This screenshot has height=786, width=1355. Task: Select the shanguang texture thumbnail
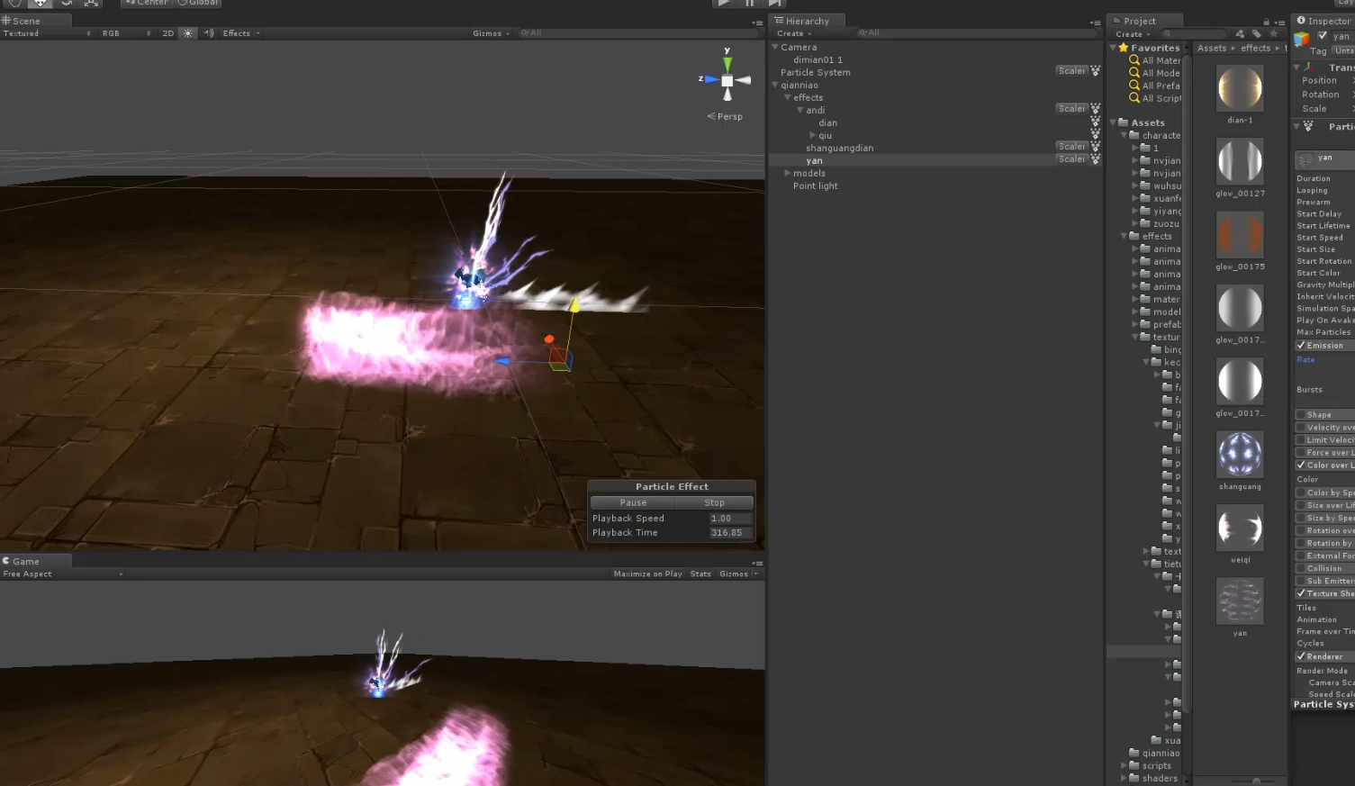tap(1240, 454)
